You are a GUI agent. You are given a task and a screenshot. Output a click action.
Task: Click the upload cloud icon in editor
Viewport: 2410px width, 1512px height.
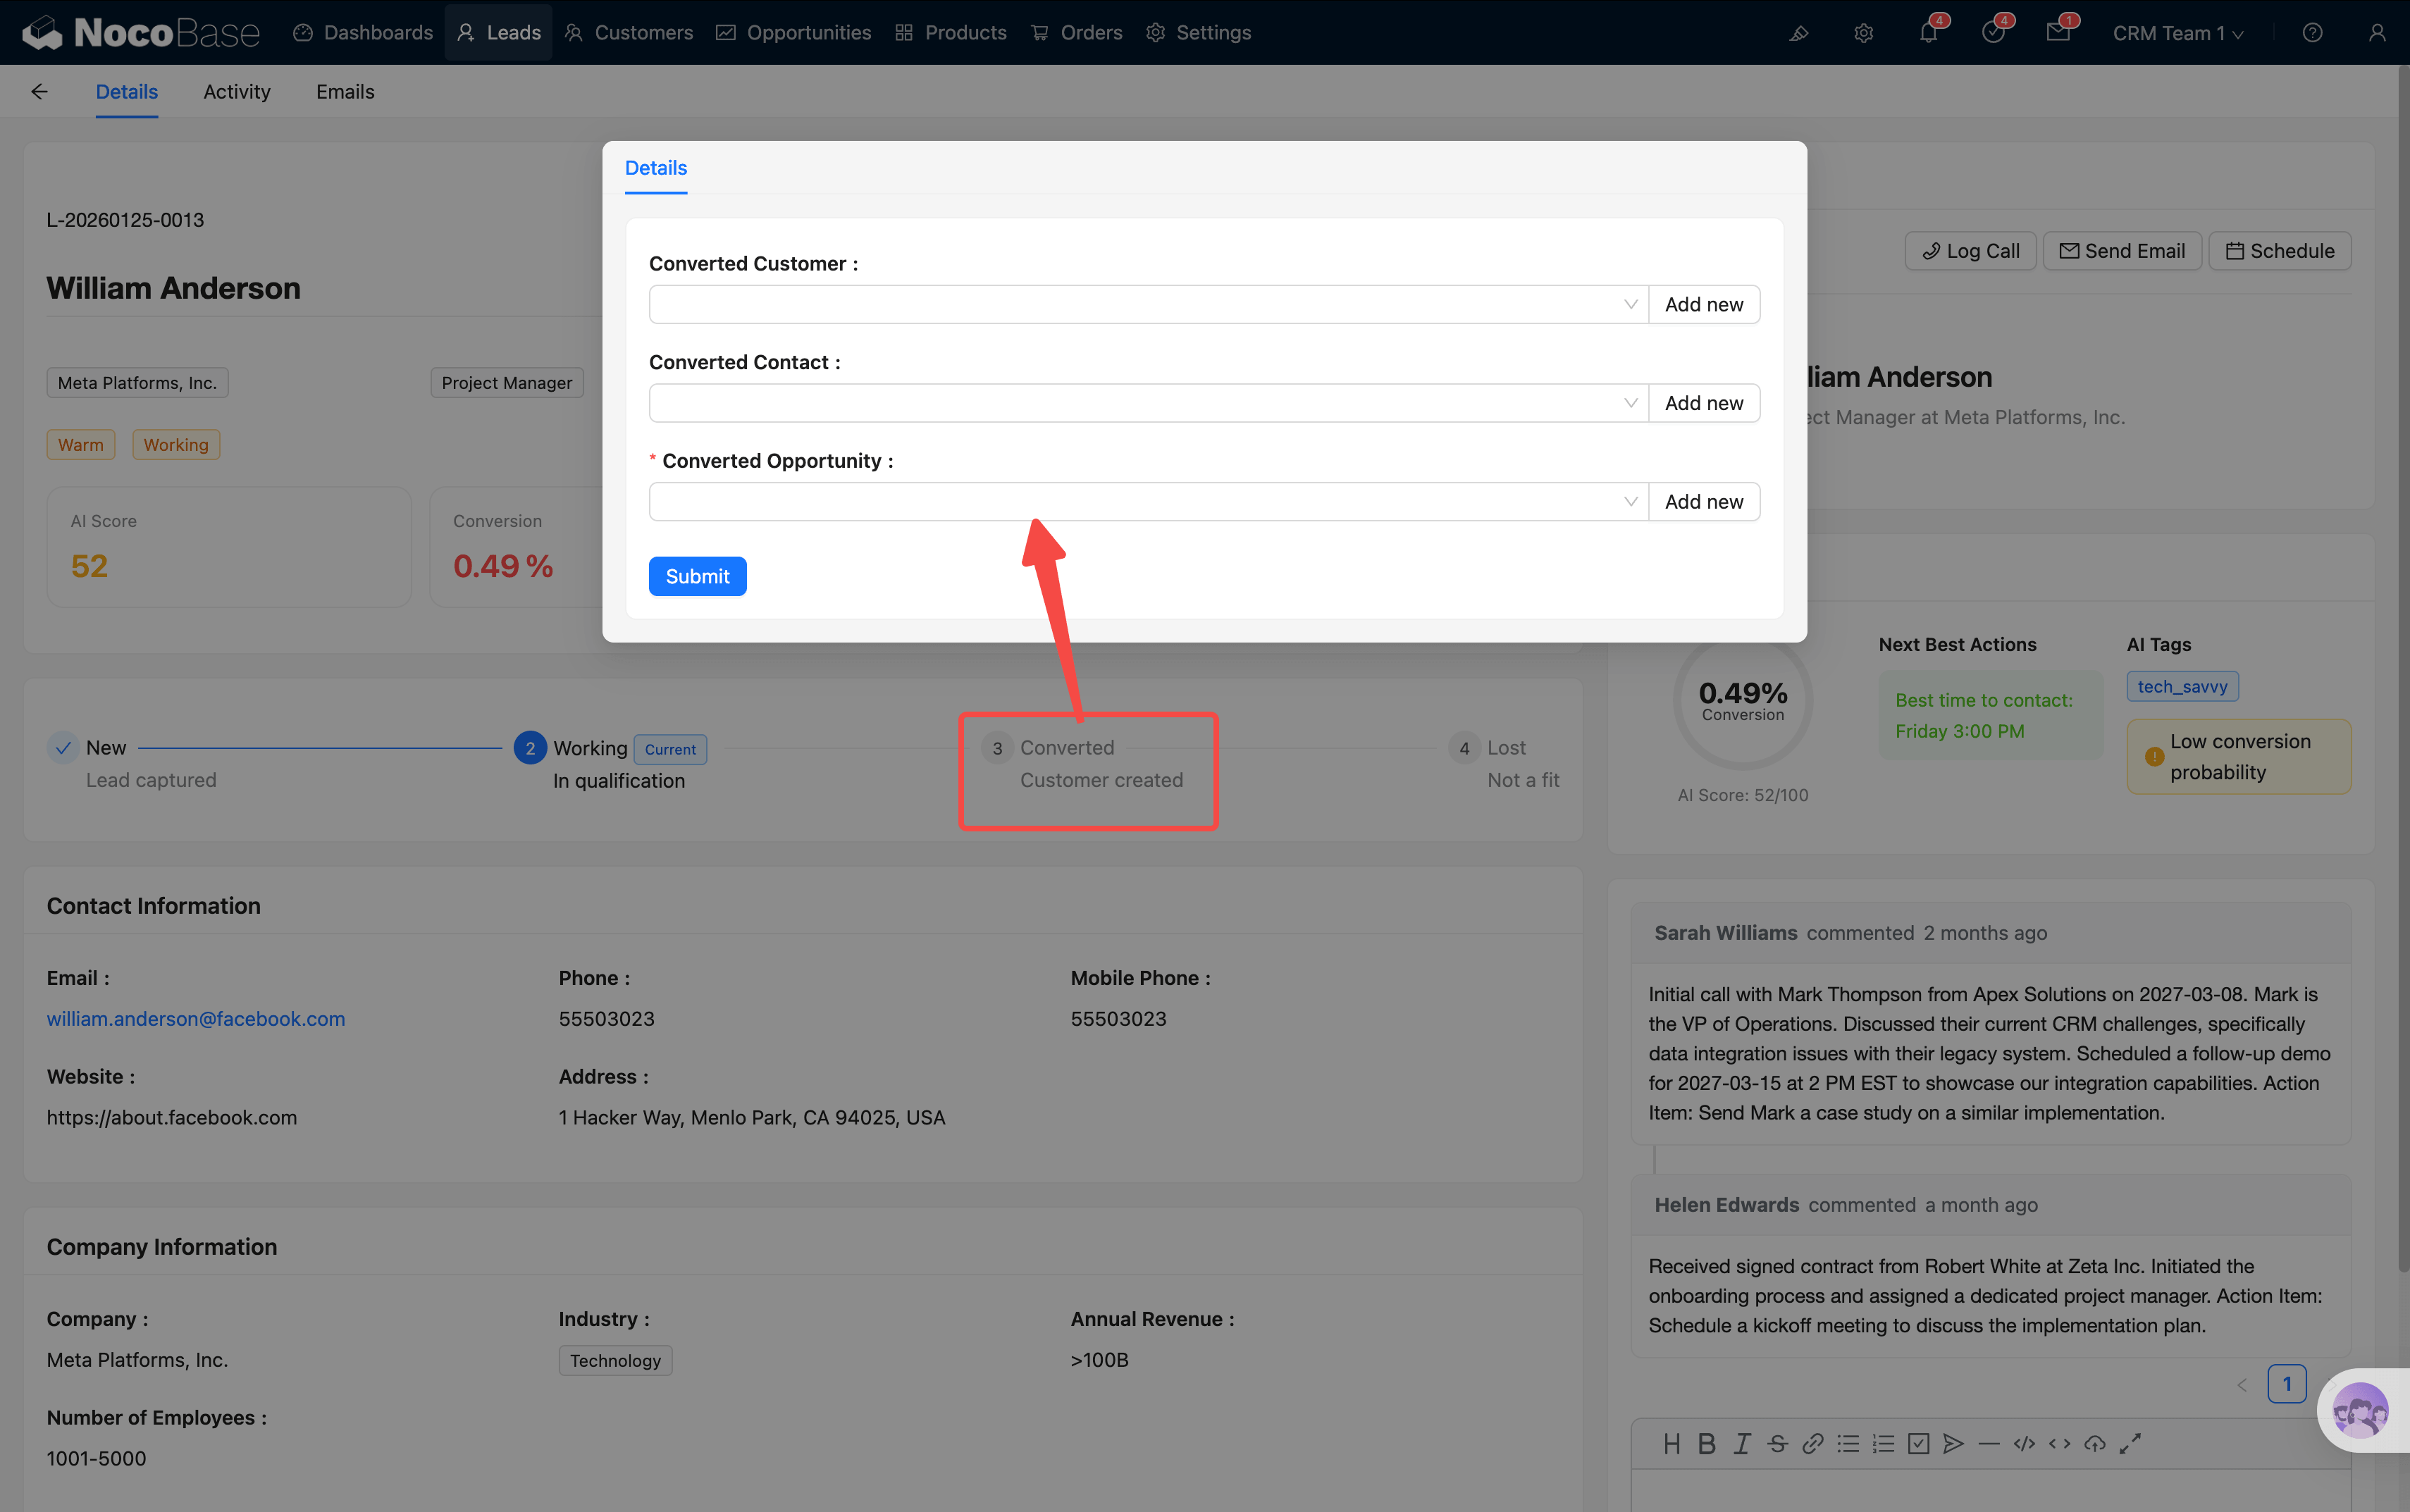(x=2095, y=1443)
